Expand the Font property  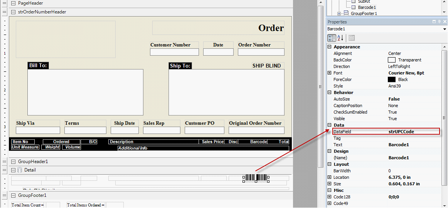coord(330,73)
